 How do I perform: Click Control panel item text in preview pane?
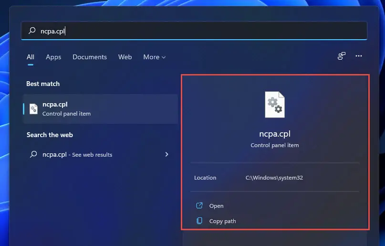coord(275,145)
